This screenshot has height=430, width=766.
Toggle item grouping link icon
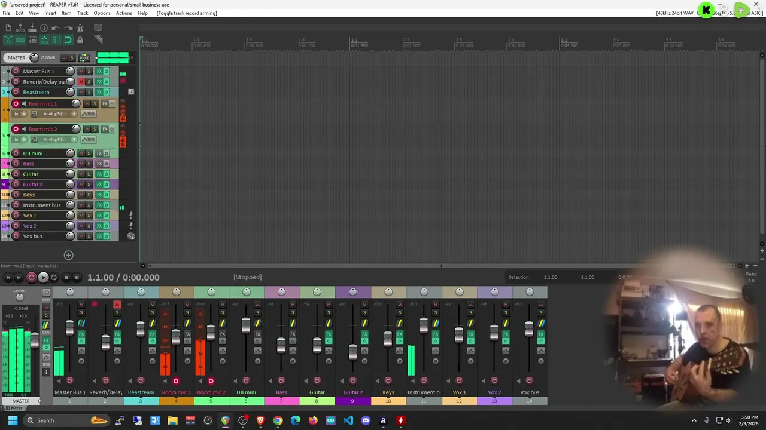point(20,40)
